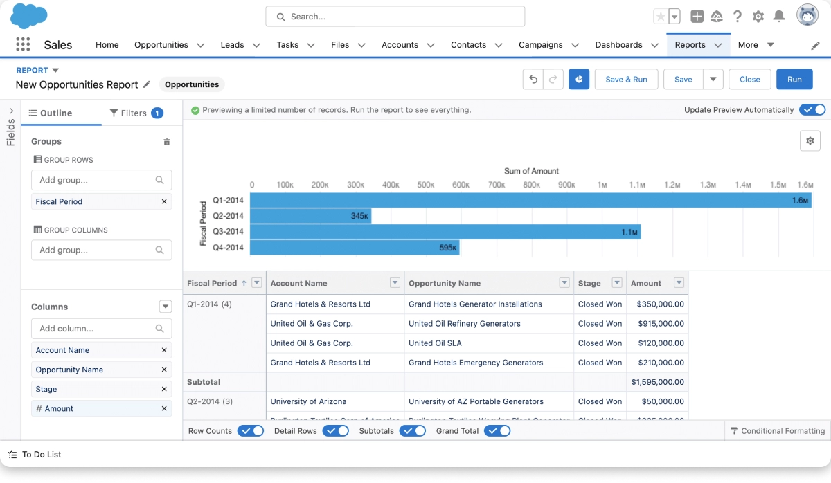Viewport: 831px width, 483px height.
Task: Click the favorites star icon
Action: pyautogui.click(x=660, y=16)
